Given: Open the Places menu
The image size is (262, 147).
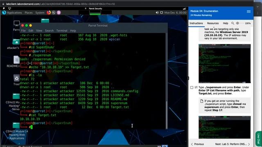Looking at the screenshot, I should [x=29, y=13].
